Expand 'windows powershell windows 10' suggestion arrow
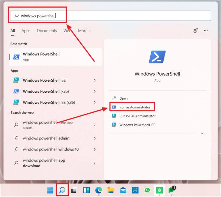Screen dimensions: 221x197 click(95, 149)
